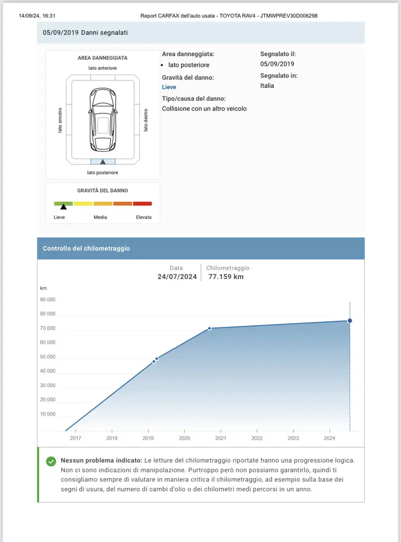Click the green checkmark icon beside Nessun problema indicato
This screenshot has height=542, width=401.
(x=51, y=461)
